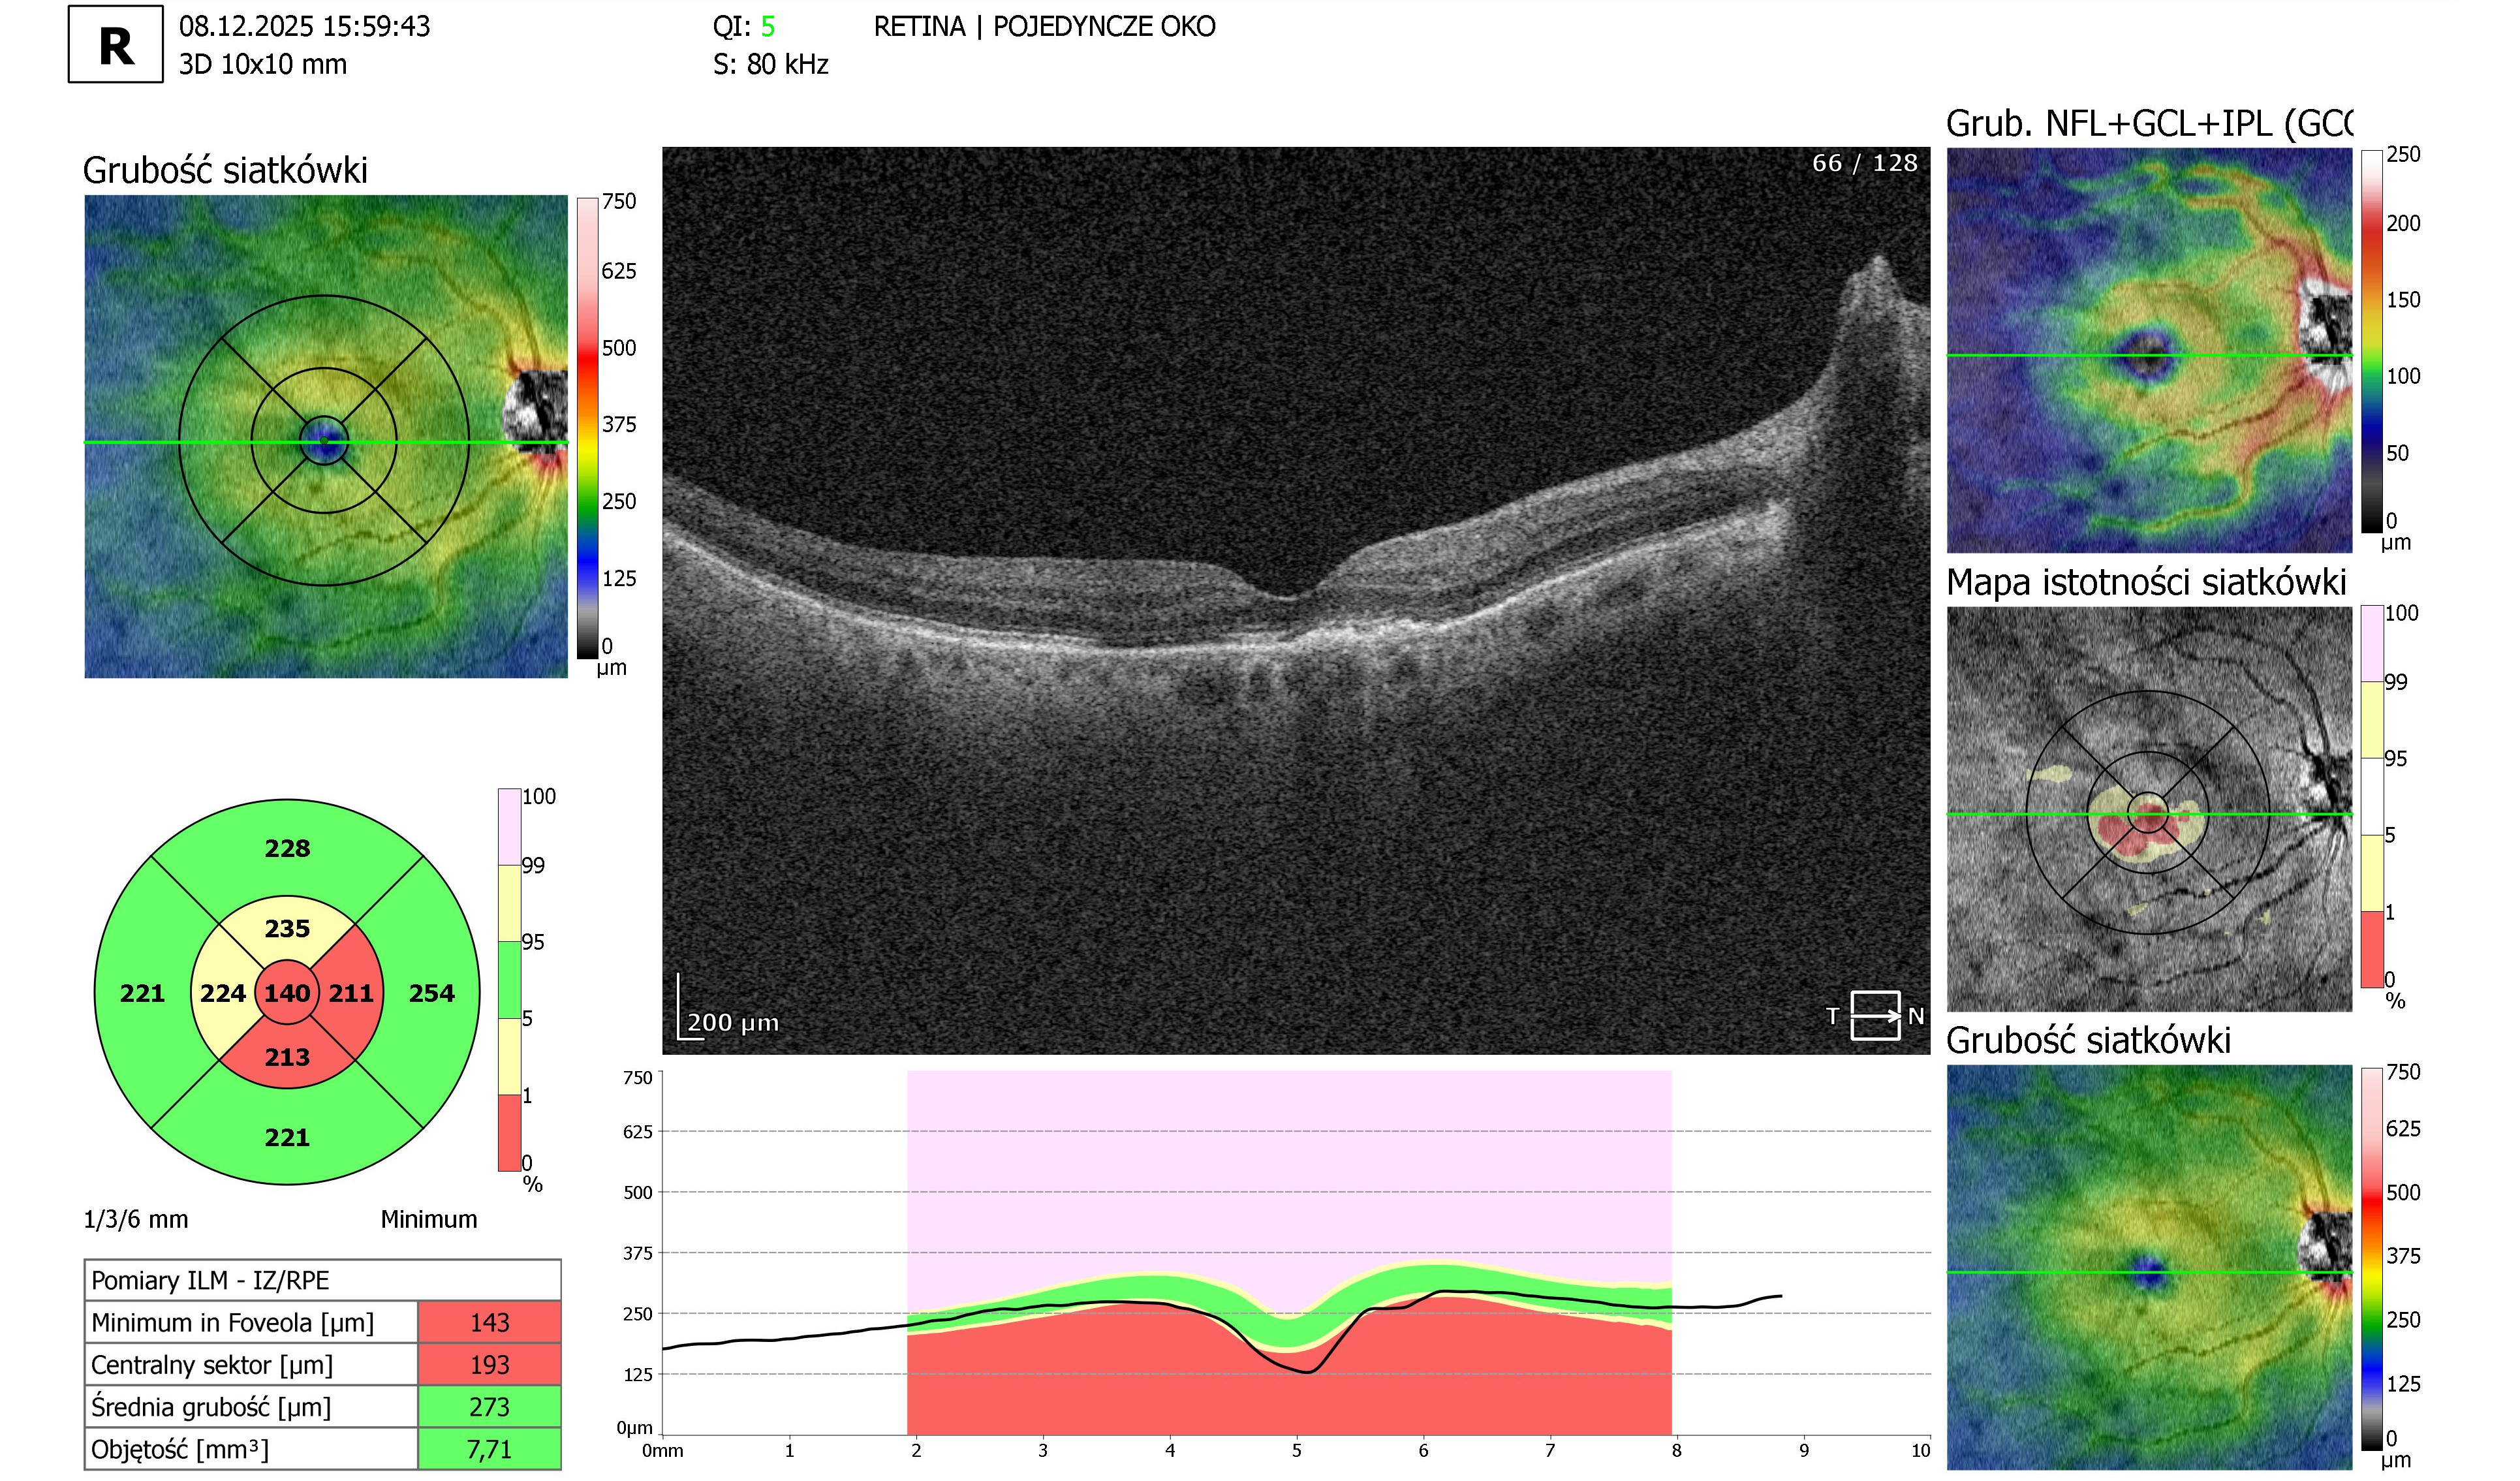Open the retinal thickness map at top left
The image size is (2520, 1481).
pyautogui.click(x=326, y=436)
